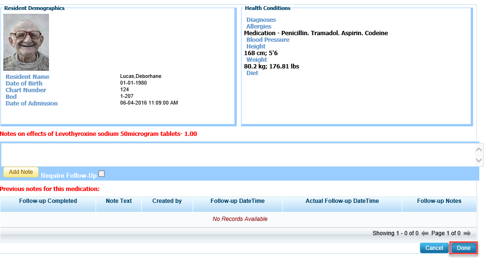Click the resident's profile photo
This screenshot has width=485, height=258.
[x=26, y=42]
